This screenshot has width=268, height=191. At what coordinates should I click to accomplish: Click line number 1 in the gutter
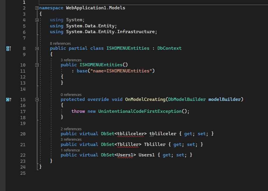pos(24,2)
